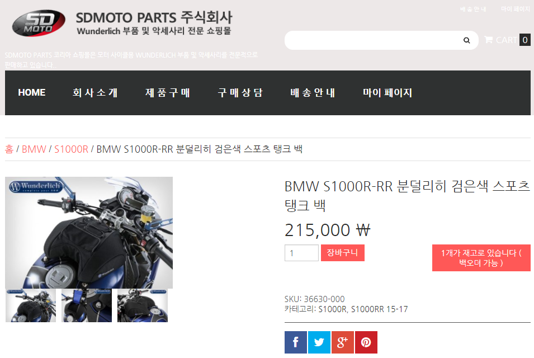Open the 회사소개 menu item
534x358 pixels.
coord(95,93)
